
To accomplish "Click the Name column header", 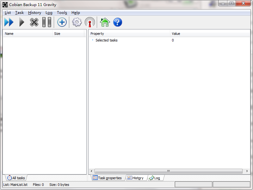I will 28,34.
